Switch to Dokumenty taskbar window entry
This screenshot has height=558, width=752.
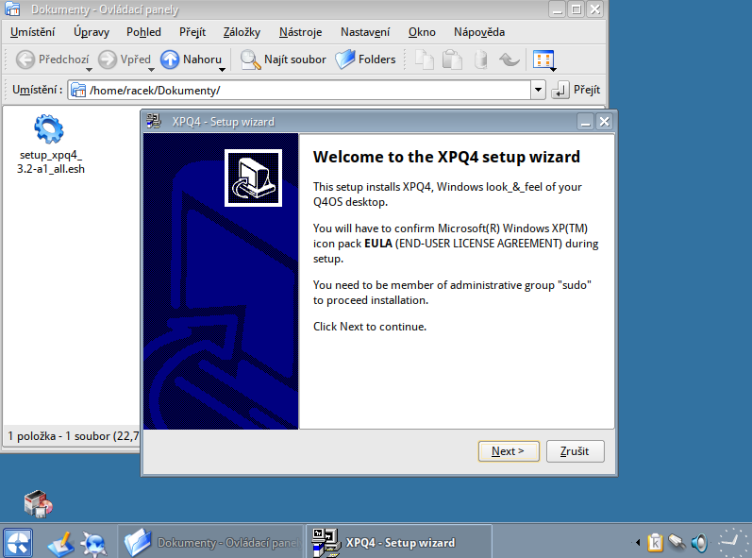(x=211, y=543)
